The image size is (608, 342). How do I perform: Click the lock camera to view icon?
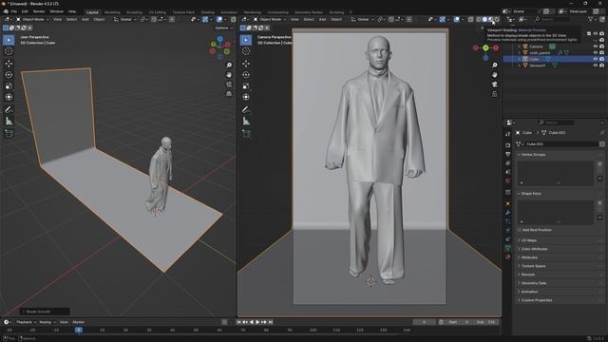coord(494,94)
